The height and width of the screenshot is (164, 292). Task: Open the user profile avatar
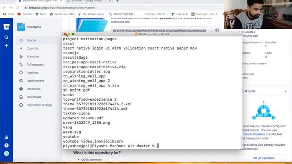point(6,154)
